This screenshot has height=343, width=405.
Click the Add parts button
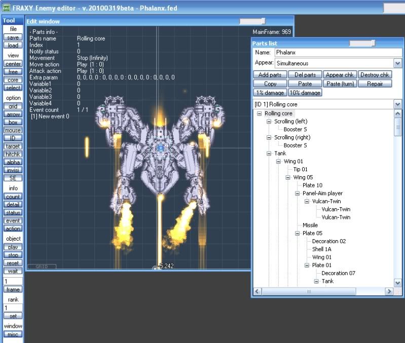click(270, 75)
